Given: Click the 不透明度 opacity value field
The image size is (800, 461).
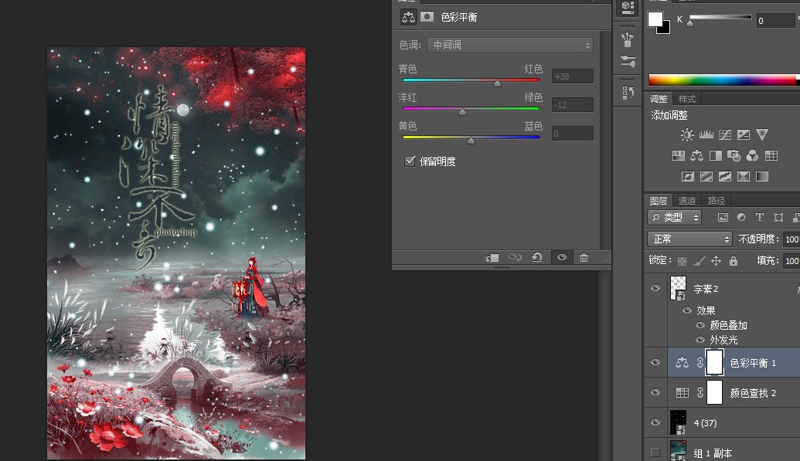Looking at the screenshot, I should pos(791,239).
